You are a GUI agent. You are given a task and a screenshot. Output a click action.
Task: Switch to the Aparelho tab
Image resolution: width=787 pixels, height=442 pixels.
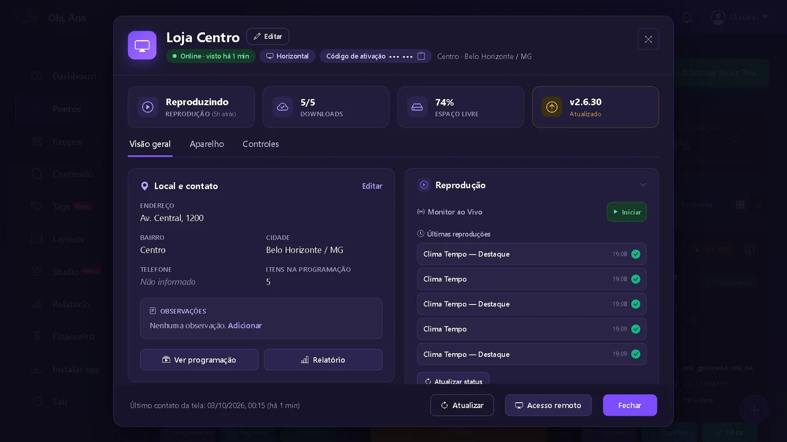click(207, 144)
